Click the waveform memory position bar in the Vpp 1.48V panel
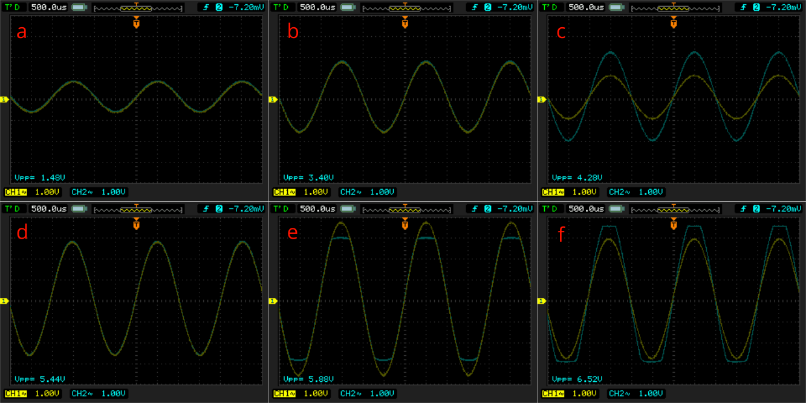 coord(138,7)
